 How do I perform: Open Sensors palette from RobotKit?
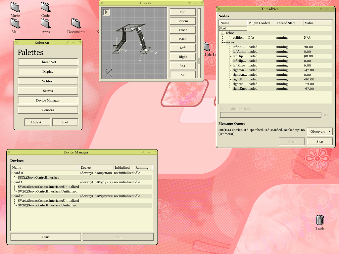48,110
